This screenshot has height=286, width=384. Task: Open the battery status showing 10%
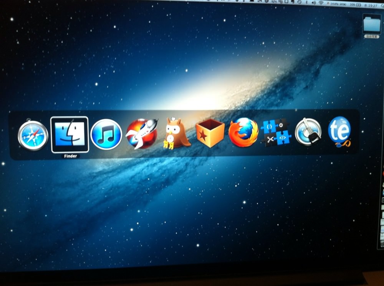coord(356,5)
